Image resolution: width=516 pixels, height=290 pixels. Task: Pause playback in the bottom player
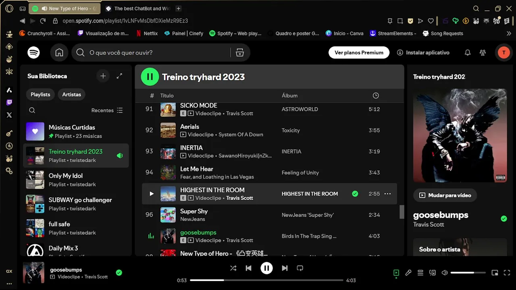click(x=266, y=268)
